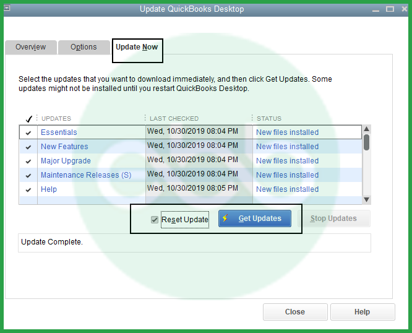Toggle the Help update checkmark
Image resolution: width=412 pixels, height=333 pixels.
point(28,189)
